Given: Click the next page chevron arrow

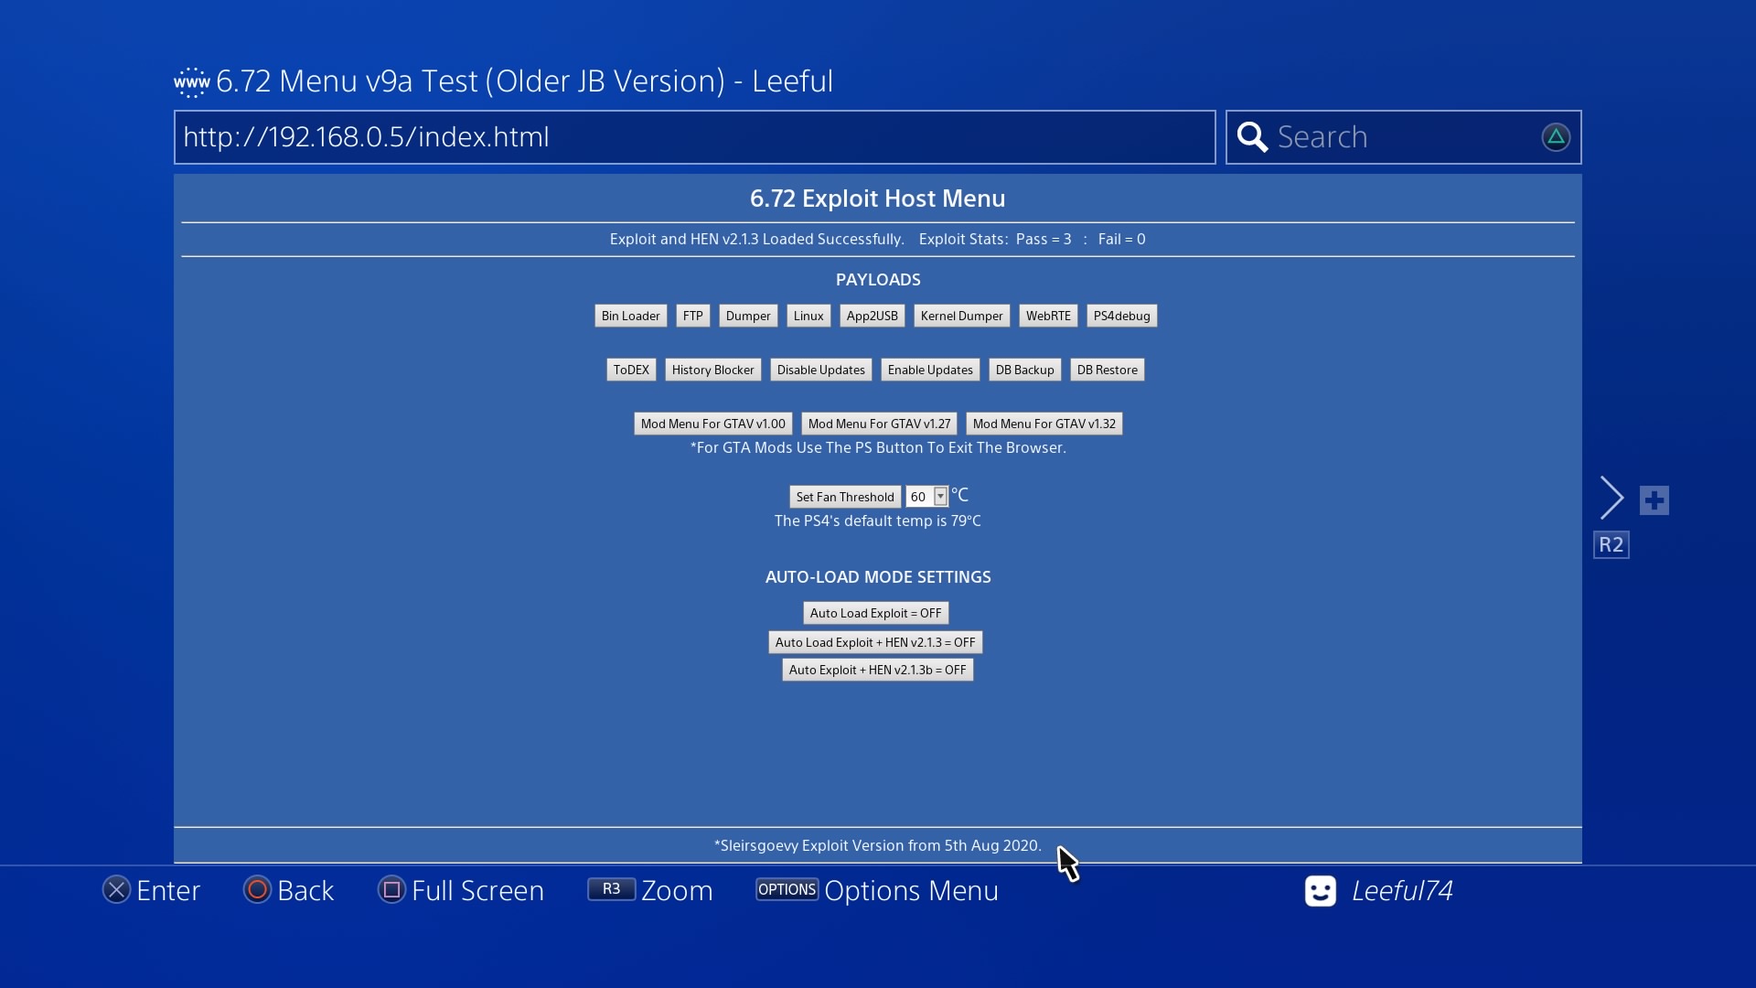Looking at the screenshot, I should point(1611,498).
